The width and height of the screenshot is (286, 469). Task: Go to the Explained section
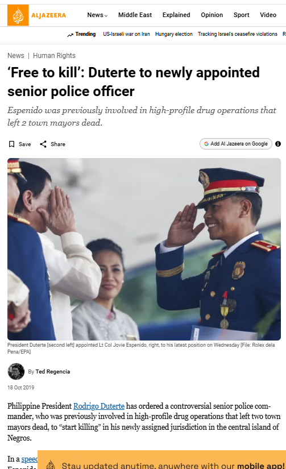[x=176, y=15]
